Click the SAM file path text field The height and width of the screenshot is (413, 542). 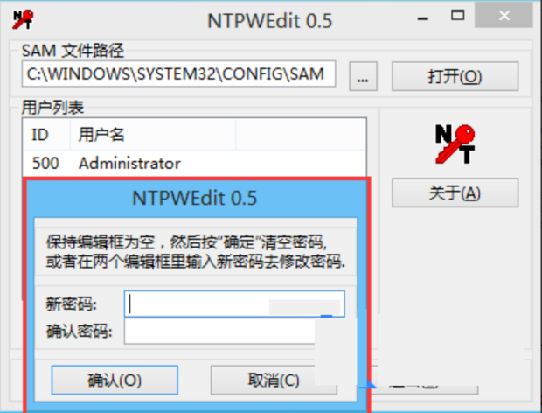point(178,73)
